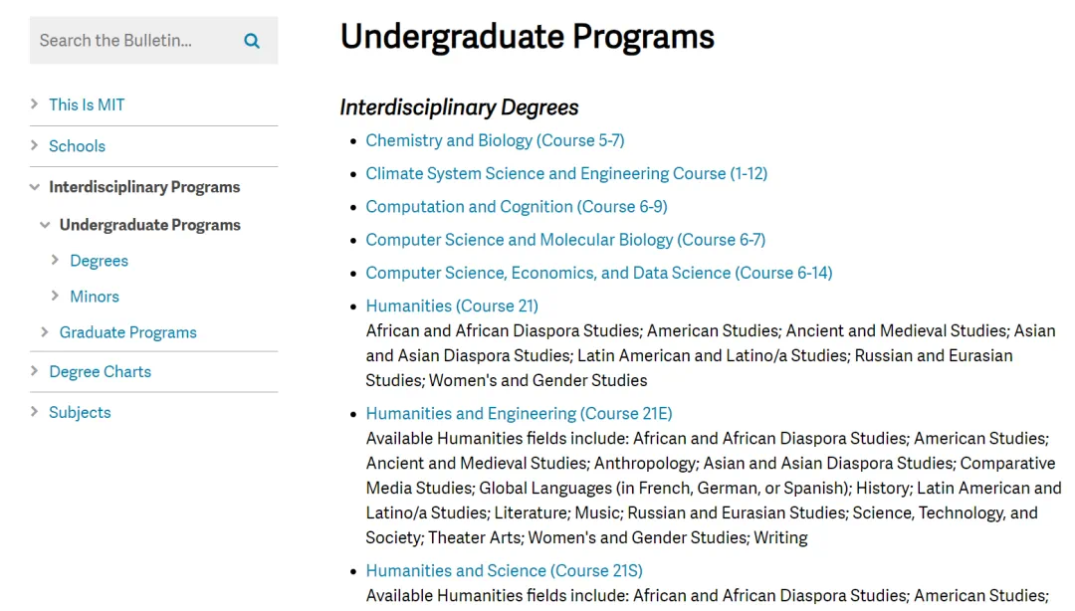Viewport: 1075px width, 611px height.
Task: Open Humanities and Science (Course 21S) link
Action: (504, 570)
